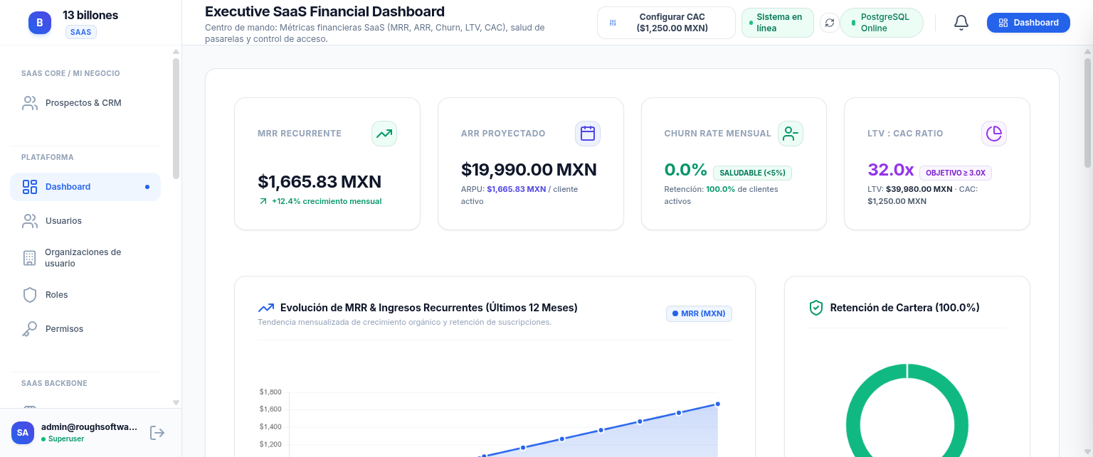Click the $1,200 y-axis label

pos(270,444)
